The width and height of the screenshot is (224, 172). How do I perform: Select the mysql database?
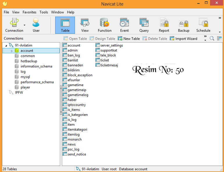coord(25,77)
